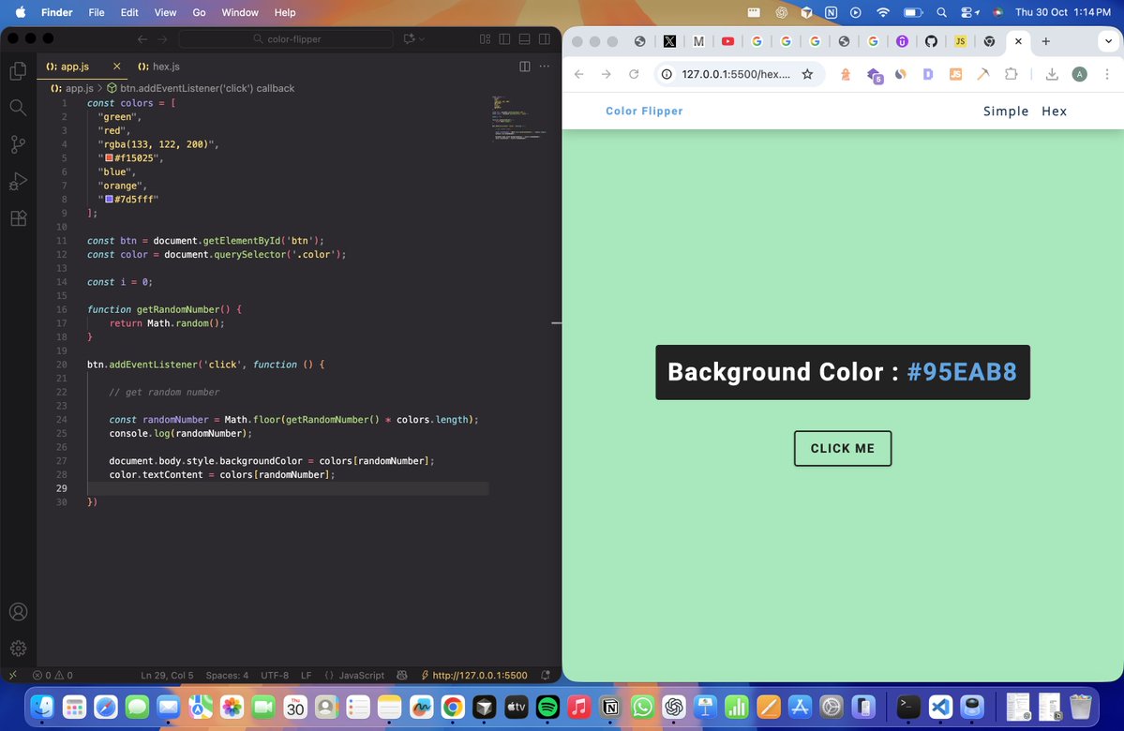
Task: Click the #f15025 color swatch in line 5
Action: coord(108,157)
